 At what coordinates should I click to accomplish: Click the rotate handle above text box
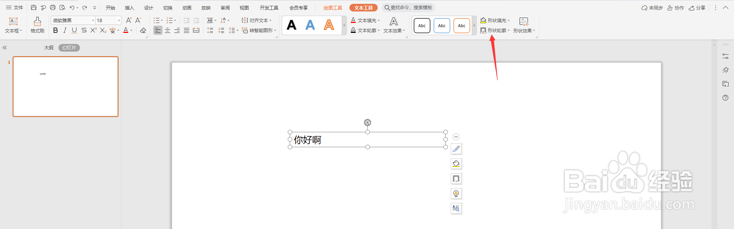tap(367, 122)
